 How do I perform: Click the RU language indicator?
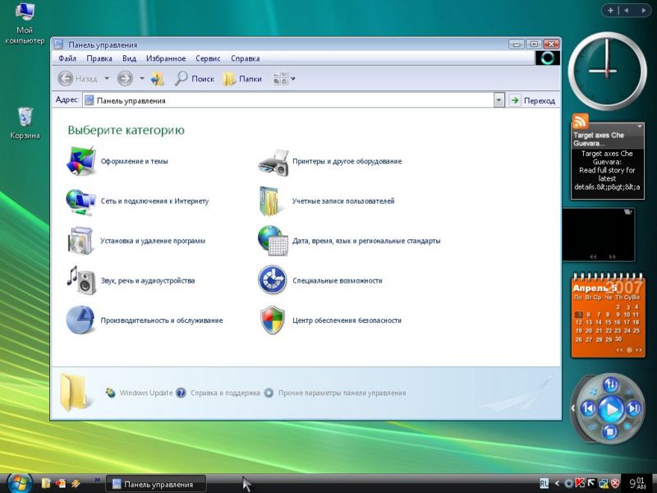pyautogui.click(x=544, y=483)
